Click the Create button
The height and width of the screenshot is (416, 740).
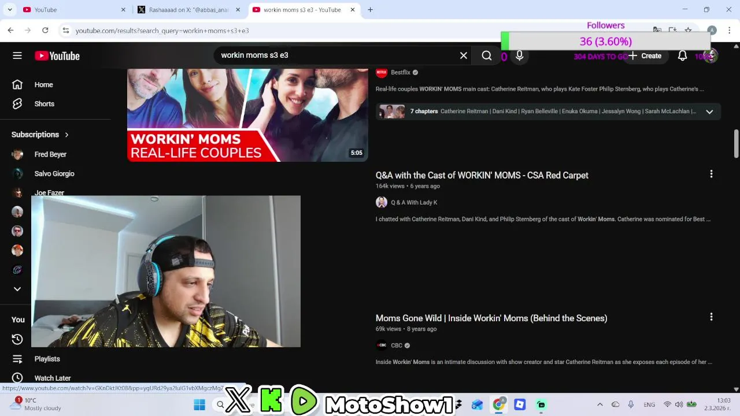(x=645, y=55)
